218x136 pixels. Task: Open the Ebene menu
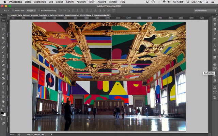(x=60, y=2)
